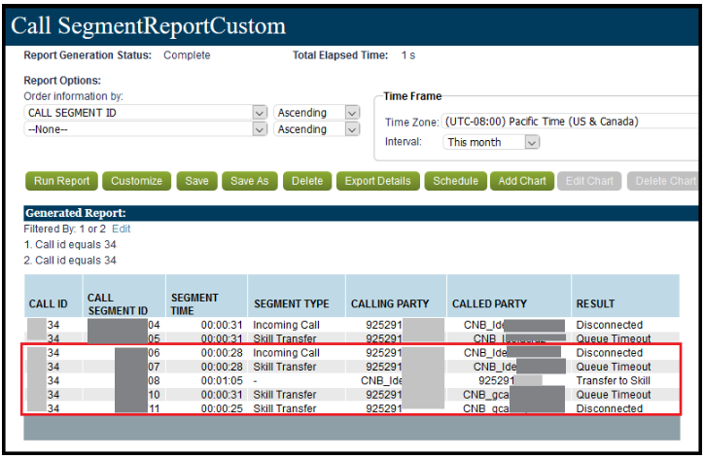Click Skill Transfer in segment 11 row
705x459 pixels.
285,408
